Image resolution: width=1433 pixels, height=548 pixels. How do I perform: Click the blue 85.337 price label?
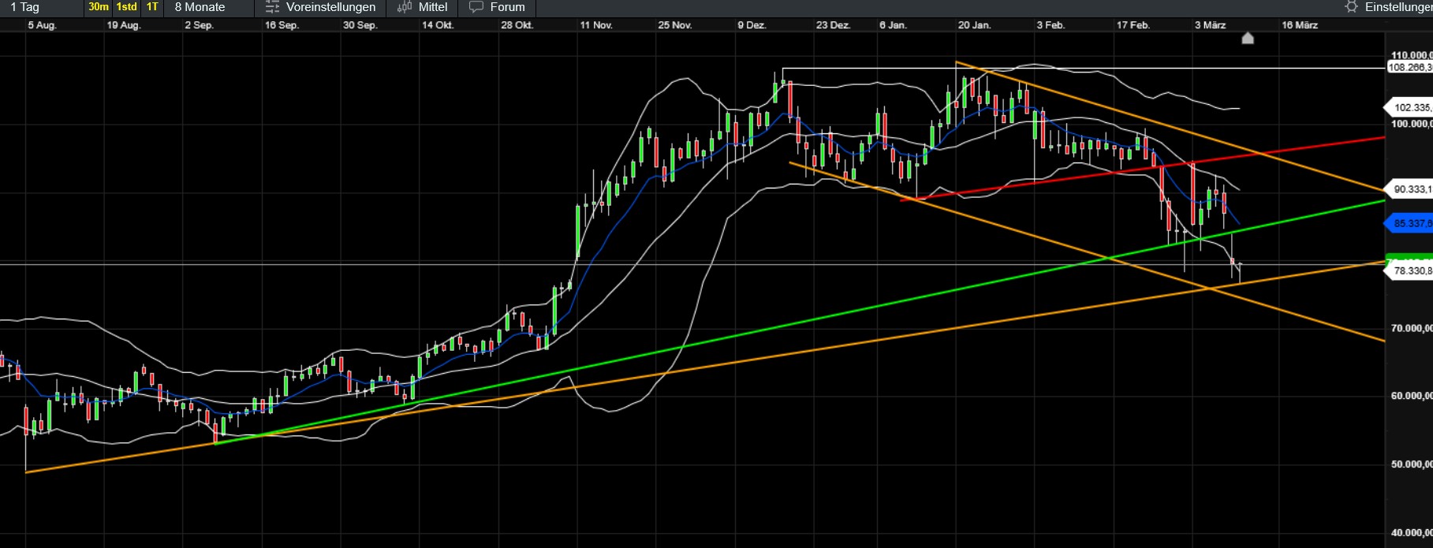(1409, 224)
